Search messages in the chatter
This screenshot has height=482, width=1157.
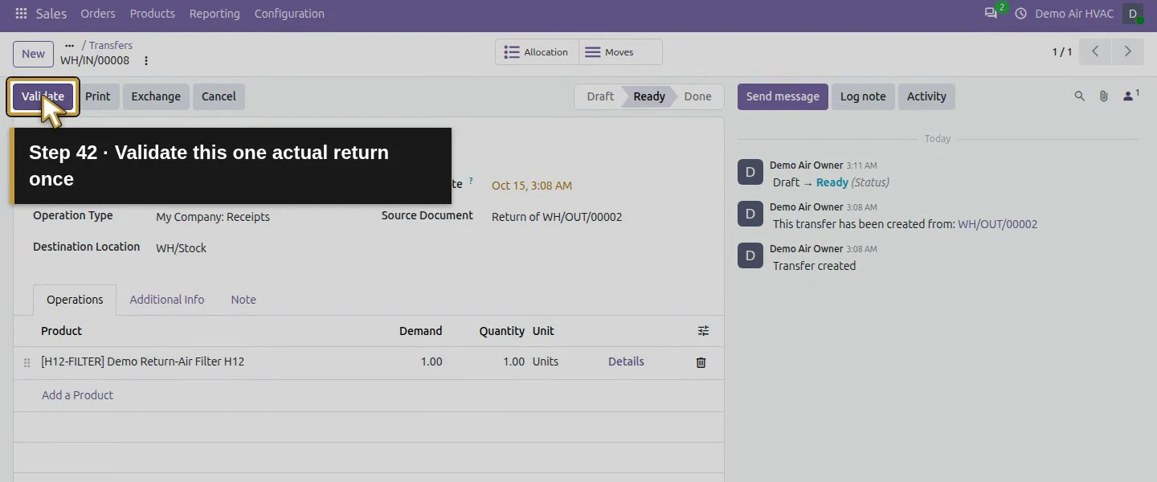[1080, 96]
